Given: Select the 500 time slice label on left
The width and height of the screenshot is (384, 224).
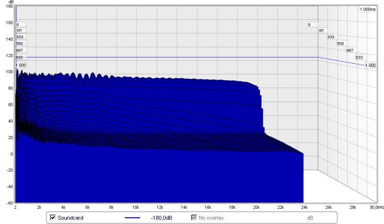Looking at the screenshot, I should pyautogui.click(x=20, y=44).
